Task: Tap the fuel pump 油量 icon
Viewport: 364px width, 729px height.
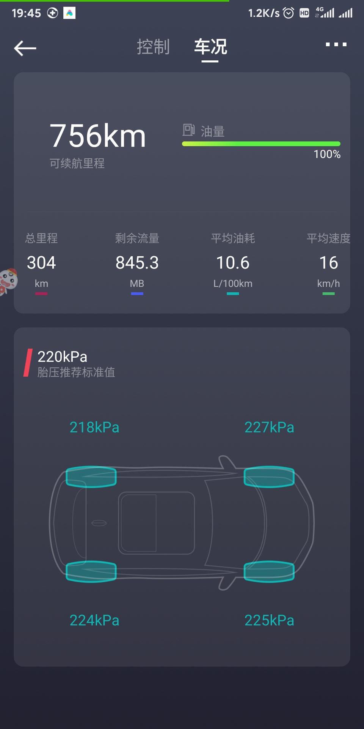Action: click(x=188, y=130)
